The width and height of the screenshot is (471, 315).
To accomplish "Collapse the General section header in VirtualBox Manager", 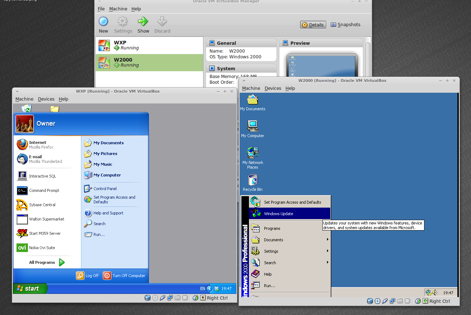I will (241, 43).
